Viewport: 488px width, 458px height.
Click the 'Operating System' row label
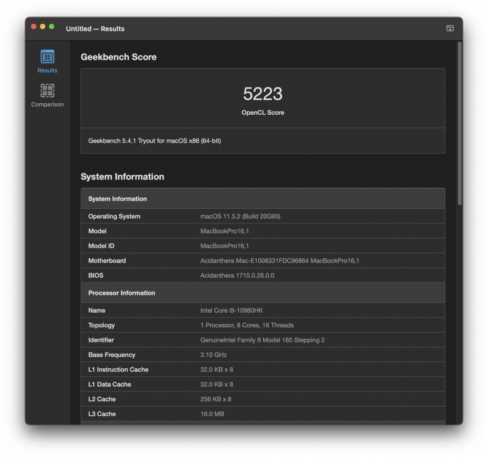114,216
